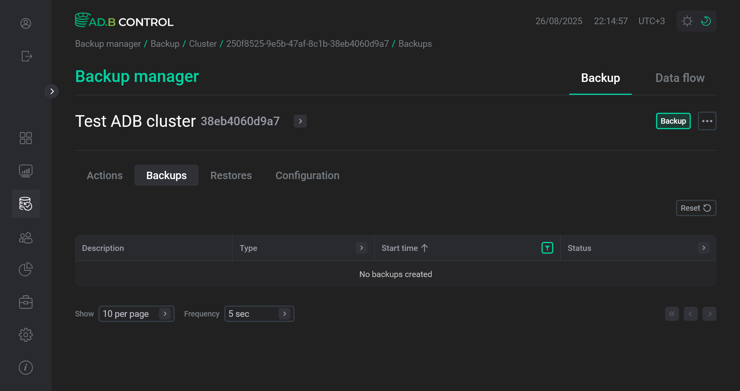
Task: Switch to the Data flow tab
Action: click(x=680, y=78)
